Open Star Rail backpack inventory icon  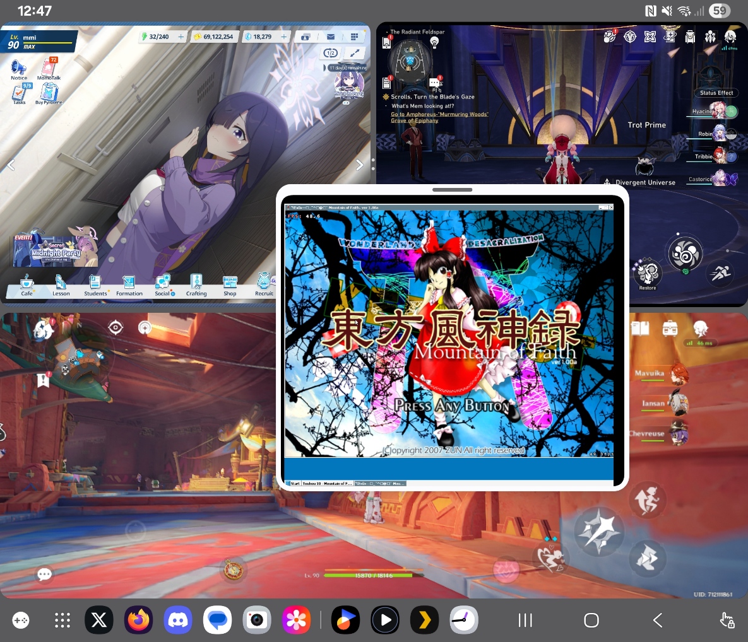(691, 37)
